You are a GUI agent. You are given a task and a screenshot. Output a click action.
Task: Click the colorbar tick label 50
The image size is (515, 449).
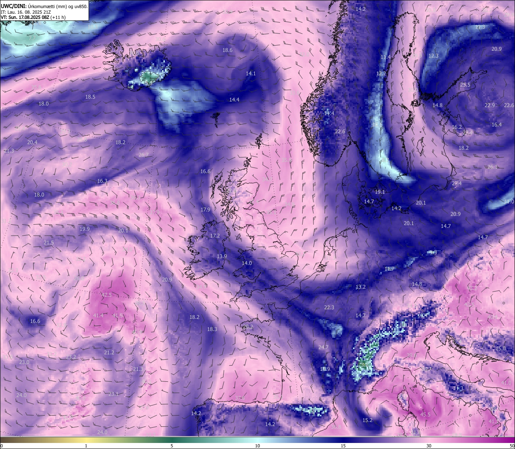512,446
